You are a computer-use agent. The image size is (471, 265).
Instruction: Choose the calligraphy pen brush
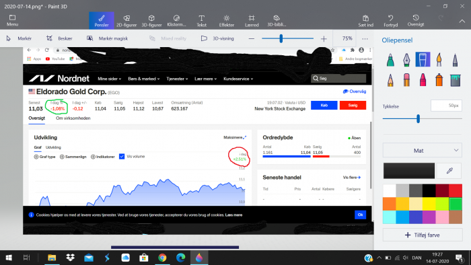point(406,59)
